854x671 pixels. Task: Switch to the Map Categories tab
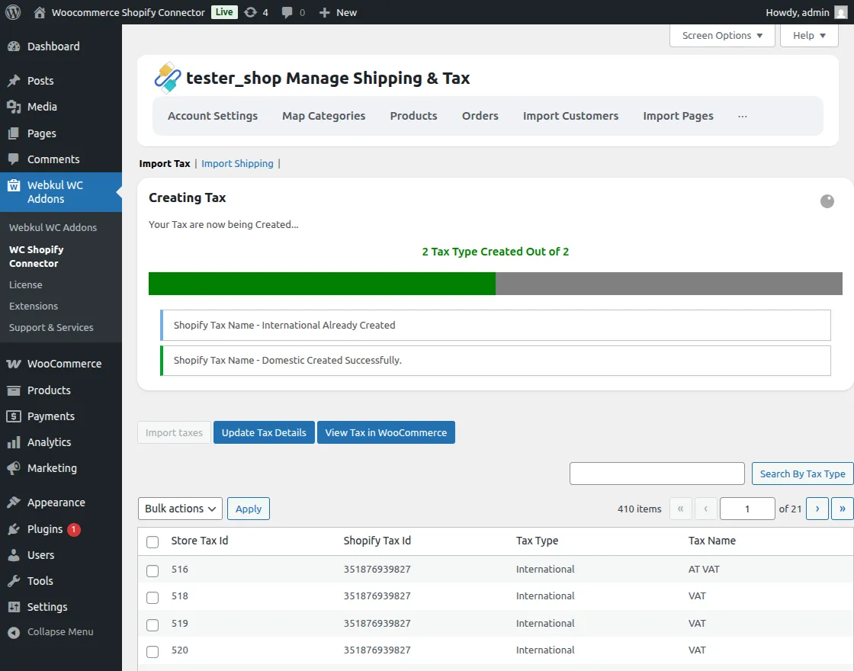[323, 116]
